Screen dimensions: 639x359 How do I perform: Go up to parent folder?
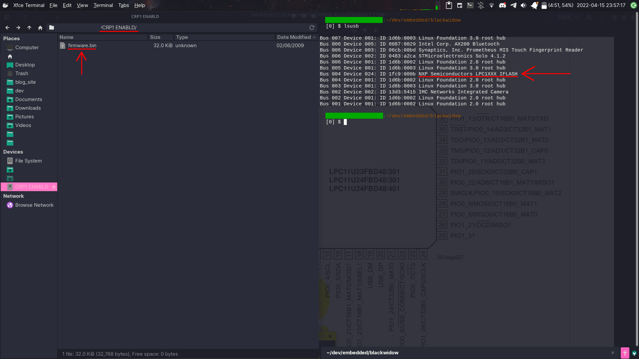29,28
